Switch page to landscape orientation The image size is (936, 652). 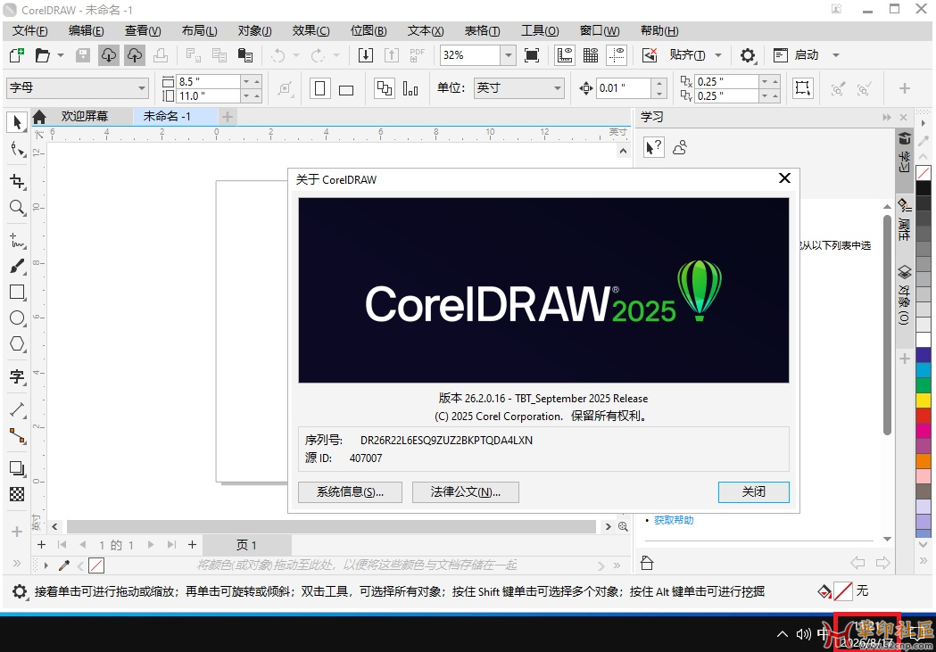pos(347,88)
